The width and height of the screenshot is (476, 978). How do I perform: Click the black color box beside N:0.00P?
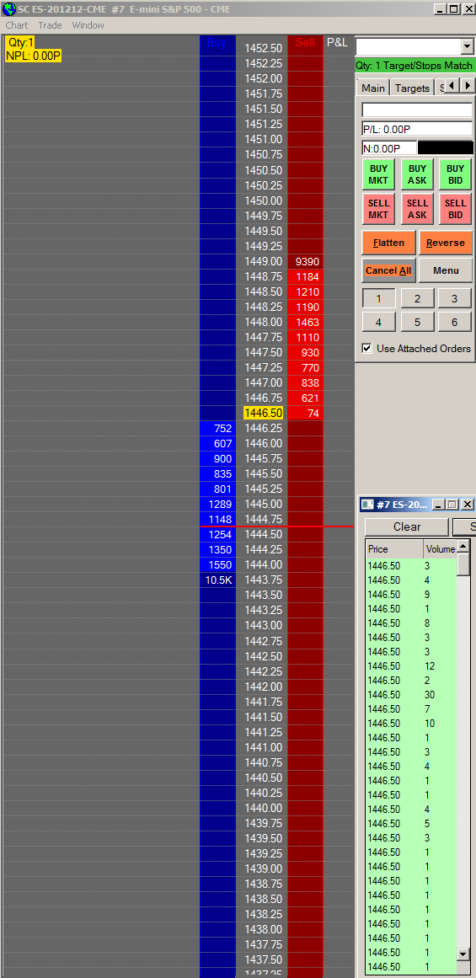pos(446,148)
